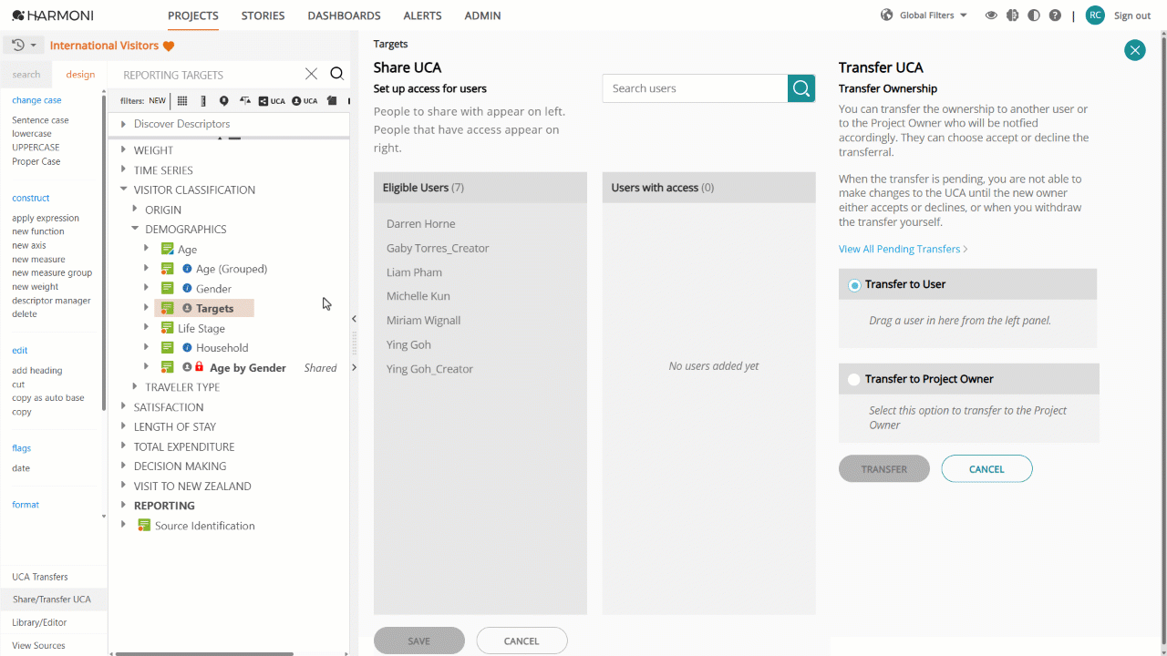This screenshot has width=1167, height=656.
Task: Select eligible user Darren Horne
Action: pyautogui.click(x=421, y=223)
